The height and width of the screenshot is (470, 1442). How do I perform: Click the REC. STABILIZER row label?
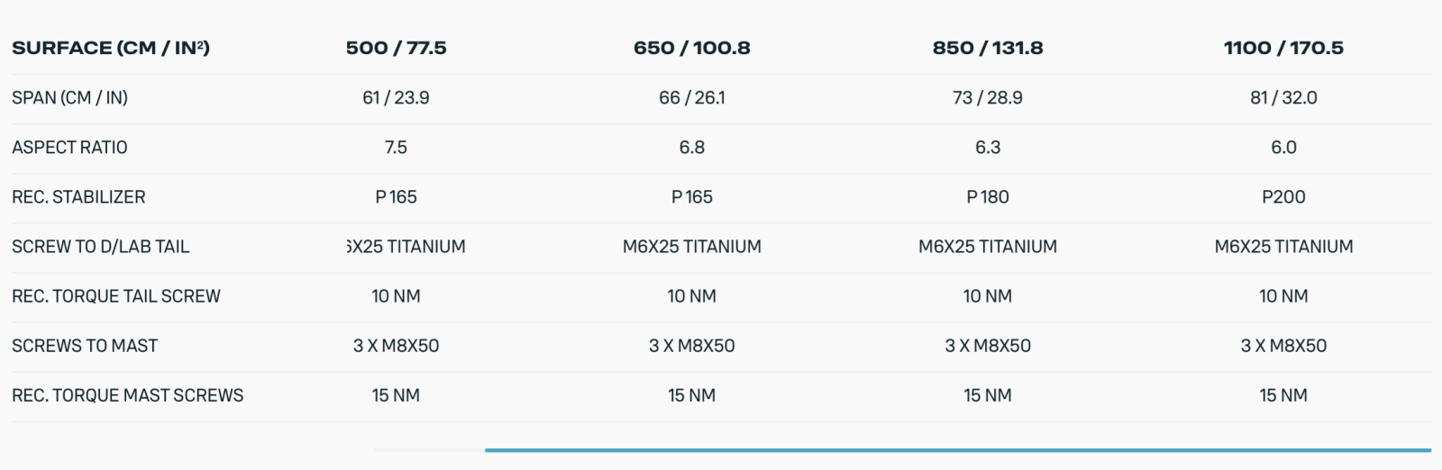click(78, 196)
